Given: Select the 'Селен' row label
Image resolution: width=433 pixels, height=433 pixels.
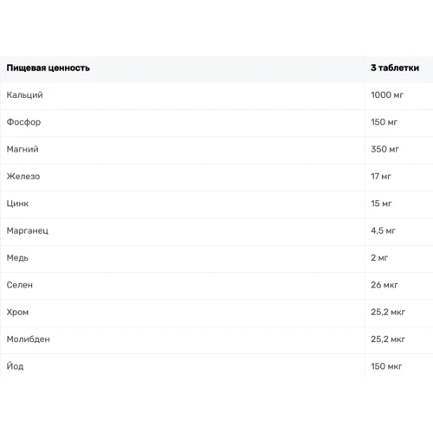Looking at the screenshot, I should [x=20, y=285].
